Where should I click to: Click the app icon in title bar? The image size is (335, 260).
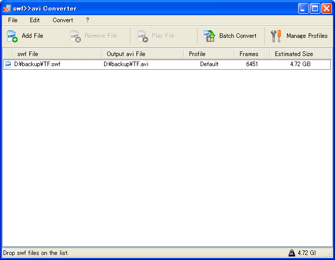pyautogui.click(x=7, y=9)
